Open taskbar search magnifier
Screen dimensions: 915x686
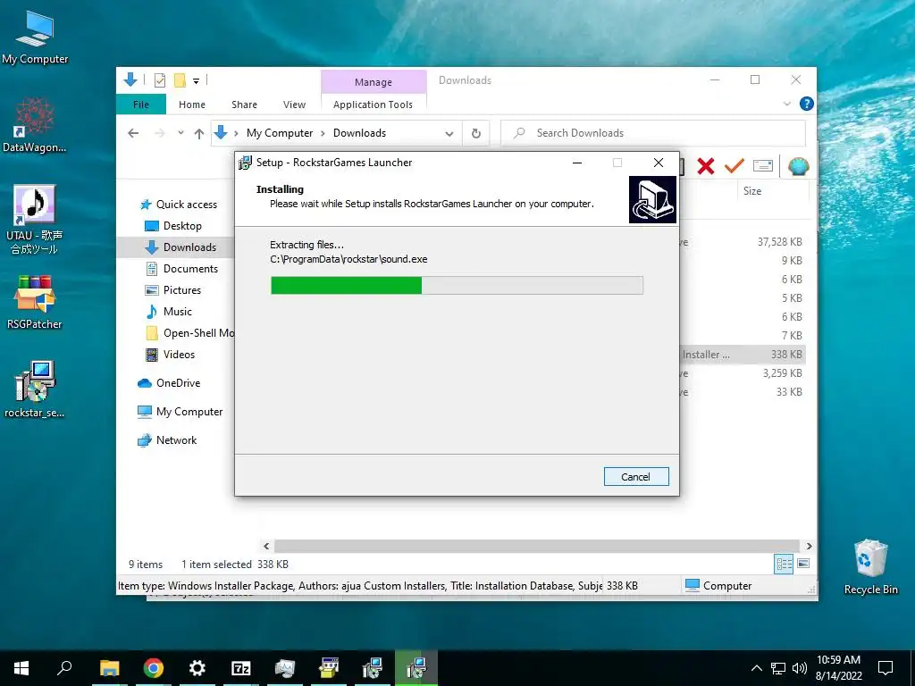[64, 668]
